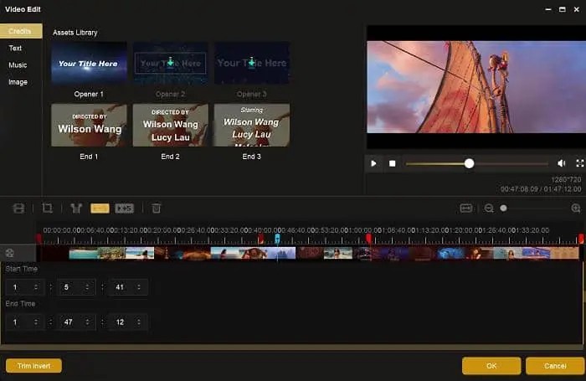Click the End Time hours field
The width and height of the screenshot is (586, 381).
tap(25, 322)
